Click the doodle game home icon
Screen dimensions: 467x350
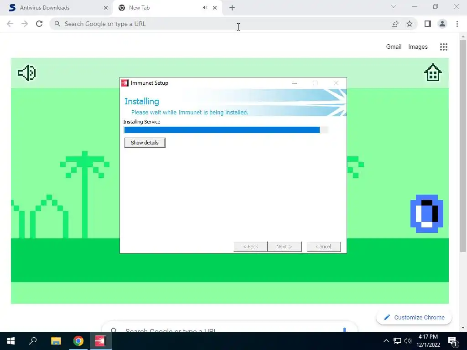pos(433,72)
